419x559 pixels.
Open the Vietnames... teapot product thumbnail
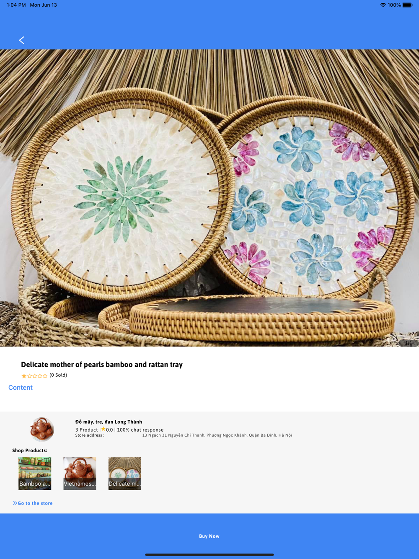click(x=80, y=474)
